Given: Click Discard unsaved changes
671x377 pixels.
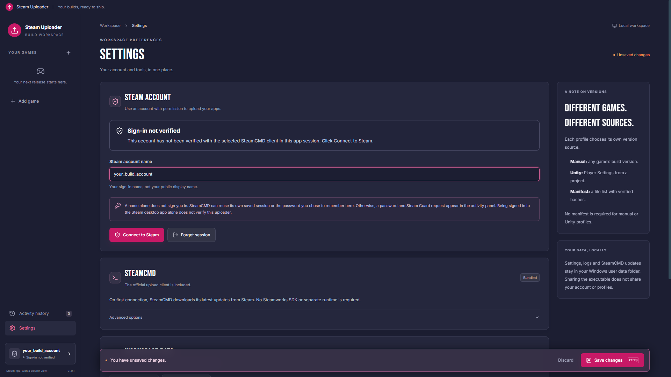Looking at the screenshot, I should point(565,360).
